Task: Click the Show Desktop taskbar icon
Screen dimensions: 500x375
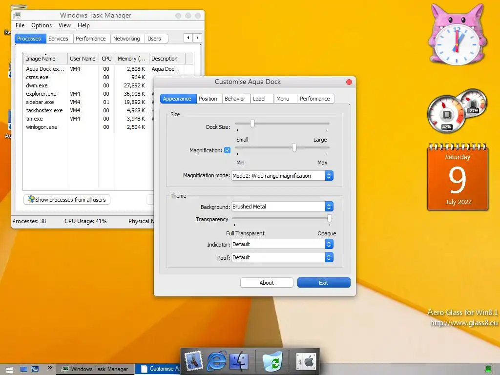Action: [x=23, y=369]
